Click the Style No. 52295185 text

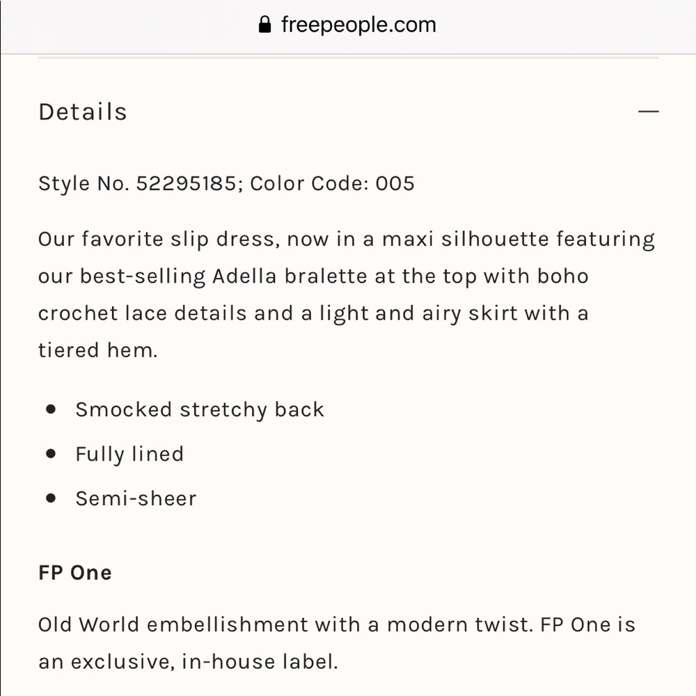tap(138, 184)
